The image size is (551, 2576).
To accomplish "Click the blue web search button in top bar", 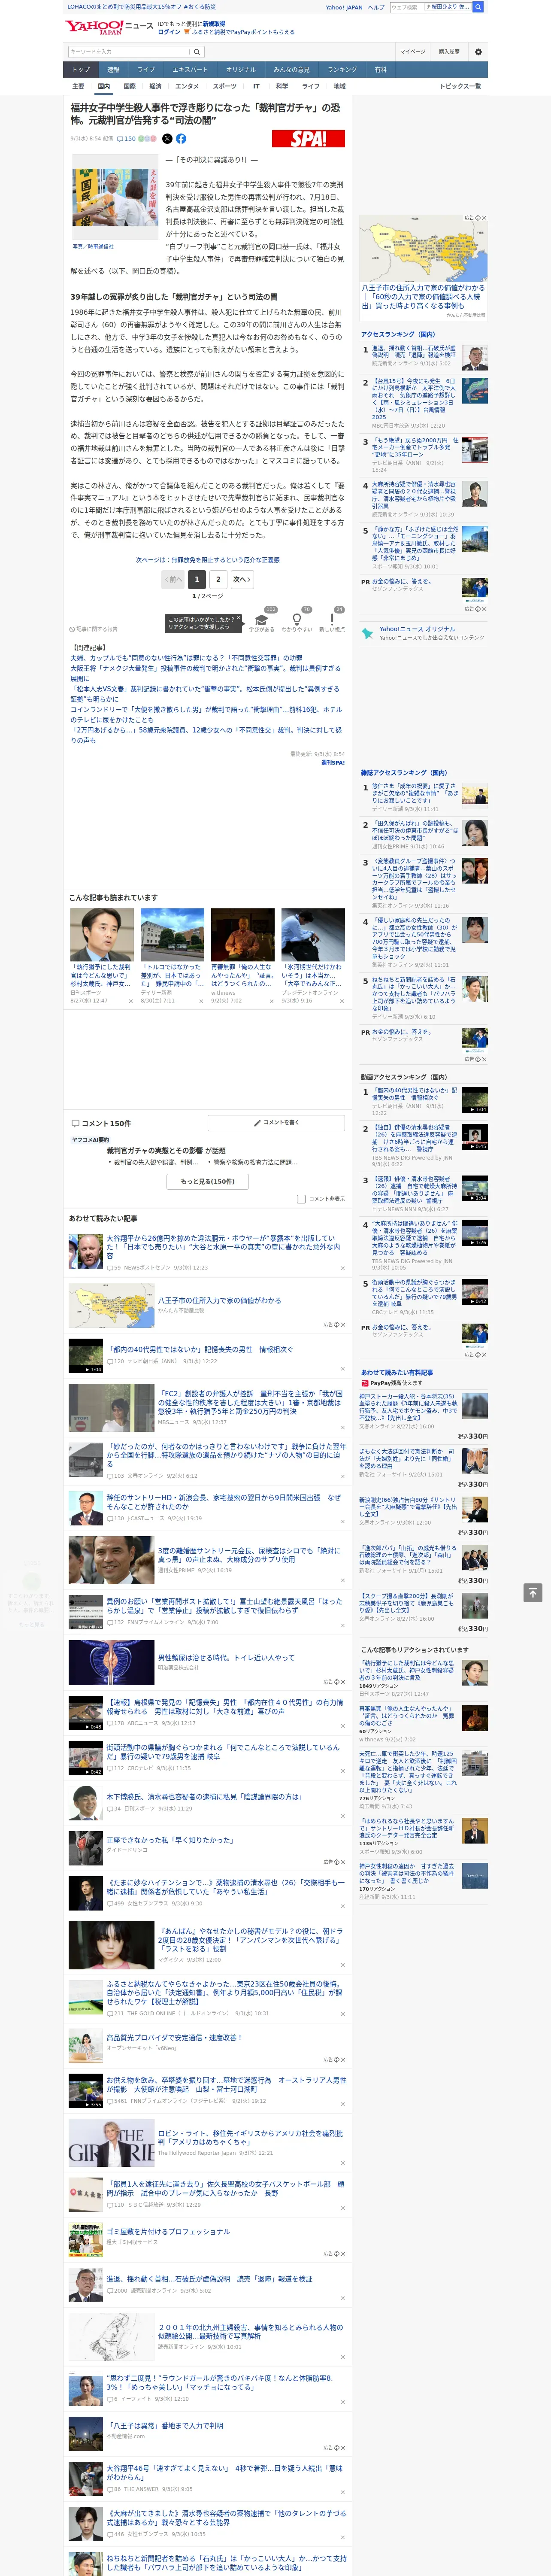I will (478, 7).
